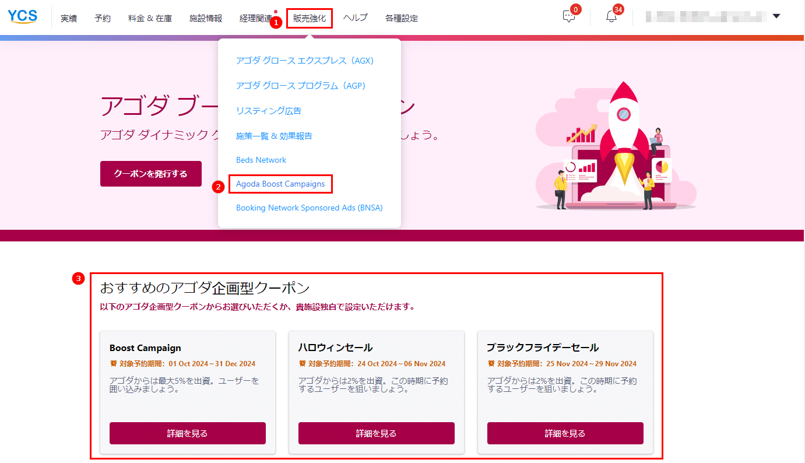
Task: Click the 24 Oct 2024~06 Nov 2024 period text
Action: pos(402,364)
